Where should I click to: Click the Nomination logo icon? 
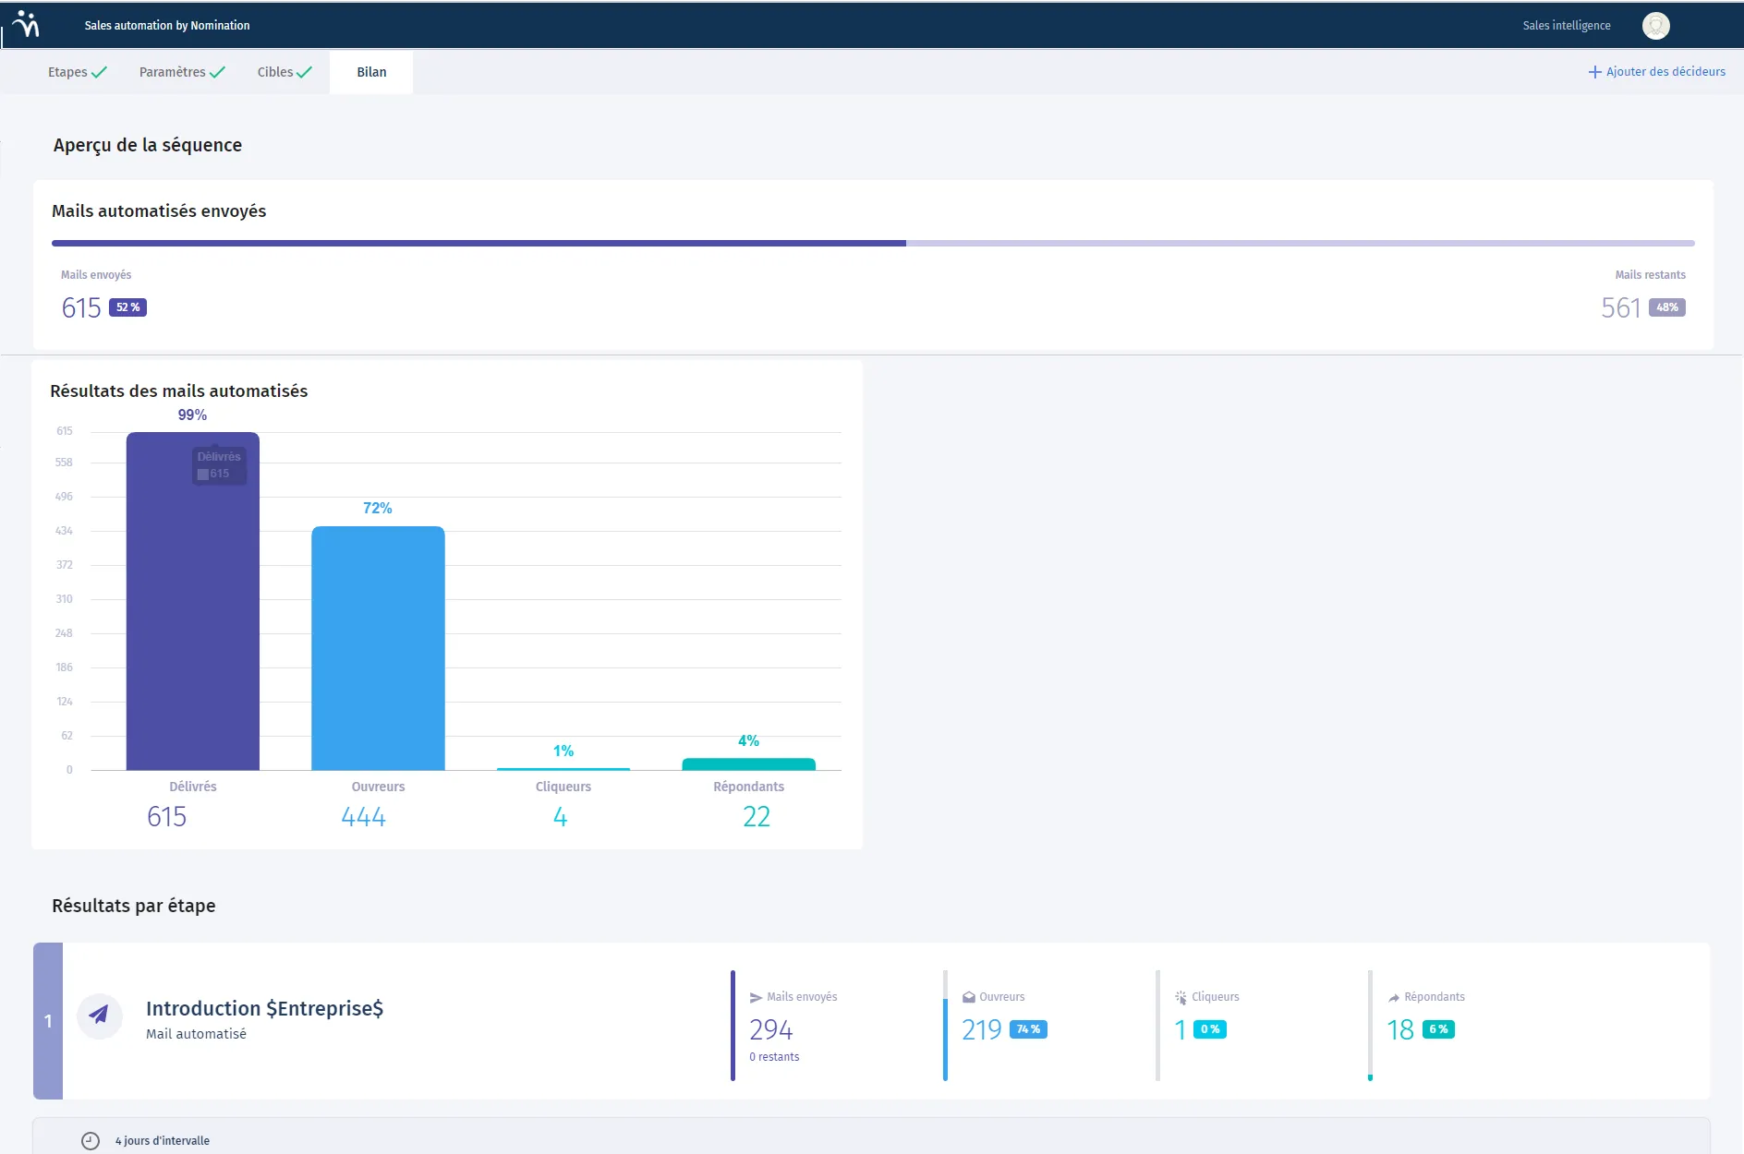tap(27, 25)
